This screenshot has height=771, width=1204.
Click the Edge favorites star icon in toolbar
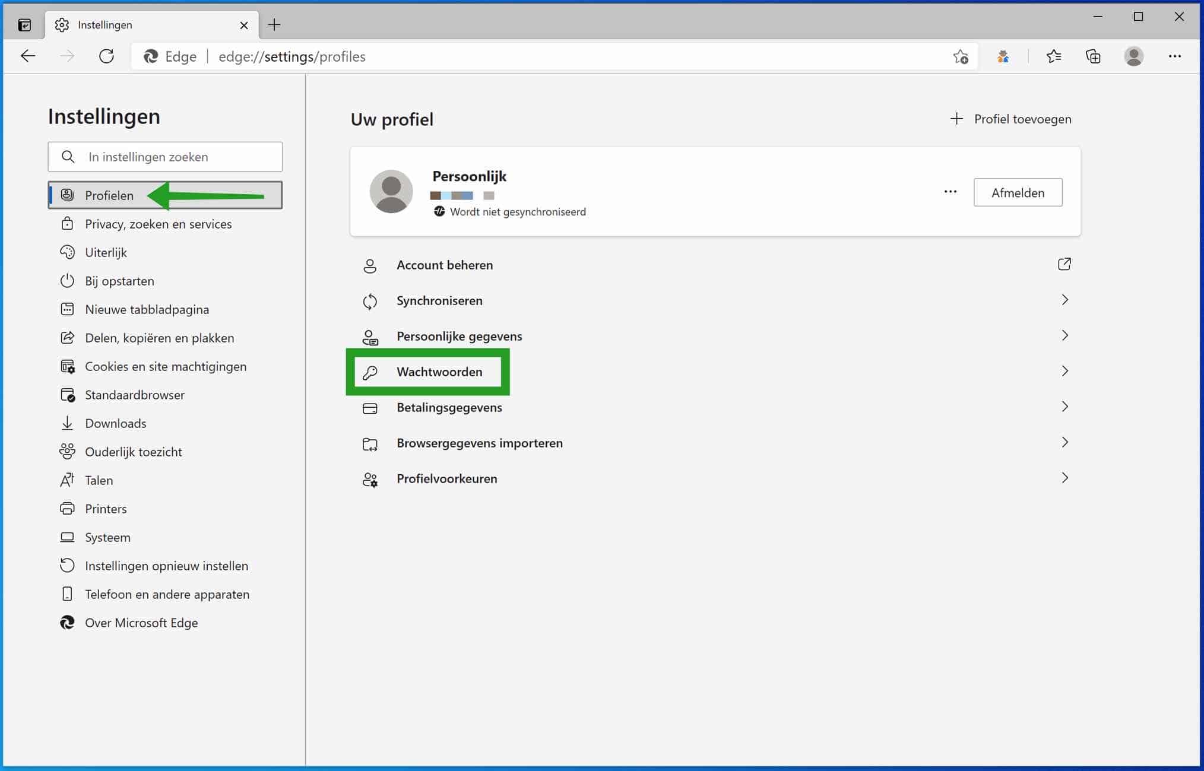[1053, 55]
